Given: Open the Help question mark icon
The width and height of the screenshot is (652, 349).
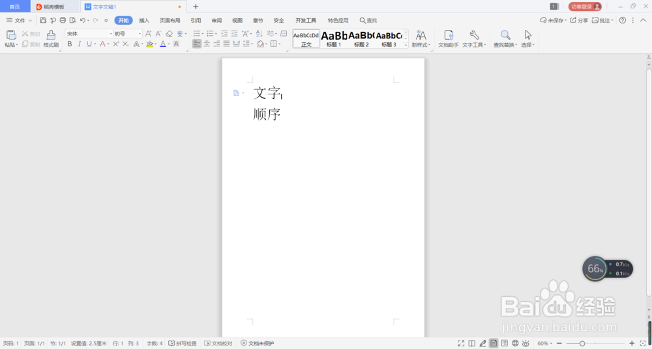Looking at the screenshot, I should click(623, 20).
